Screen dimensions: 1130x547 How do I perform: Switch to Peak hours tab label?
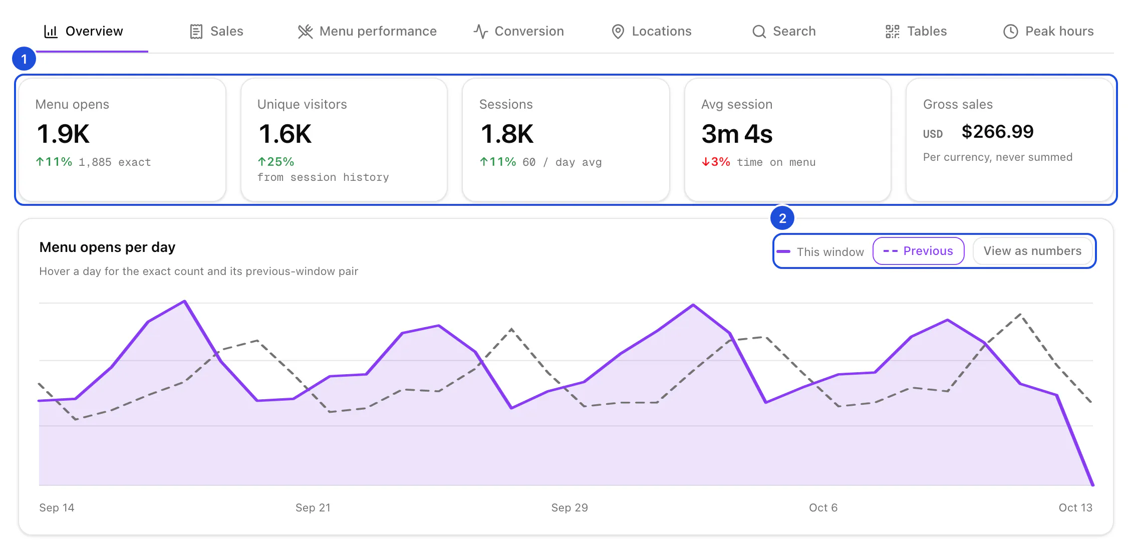(x=1059, y=32)
